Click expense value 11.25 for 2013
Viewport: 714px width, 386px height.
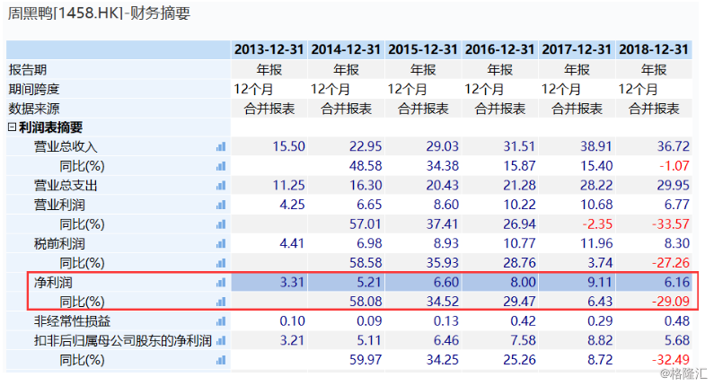[288, 185]
